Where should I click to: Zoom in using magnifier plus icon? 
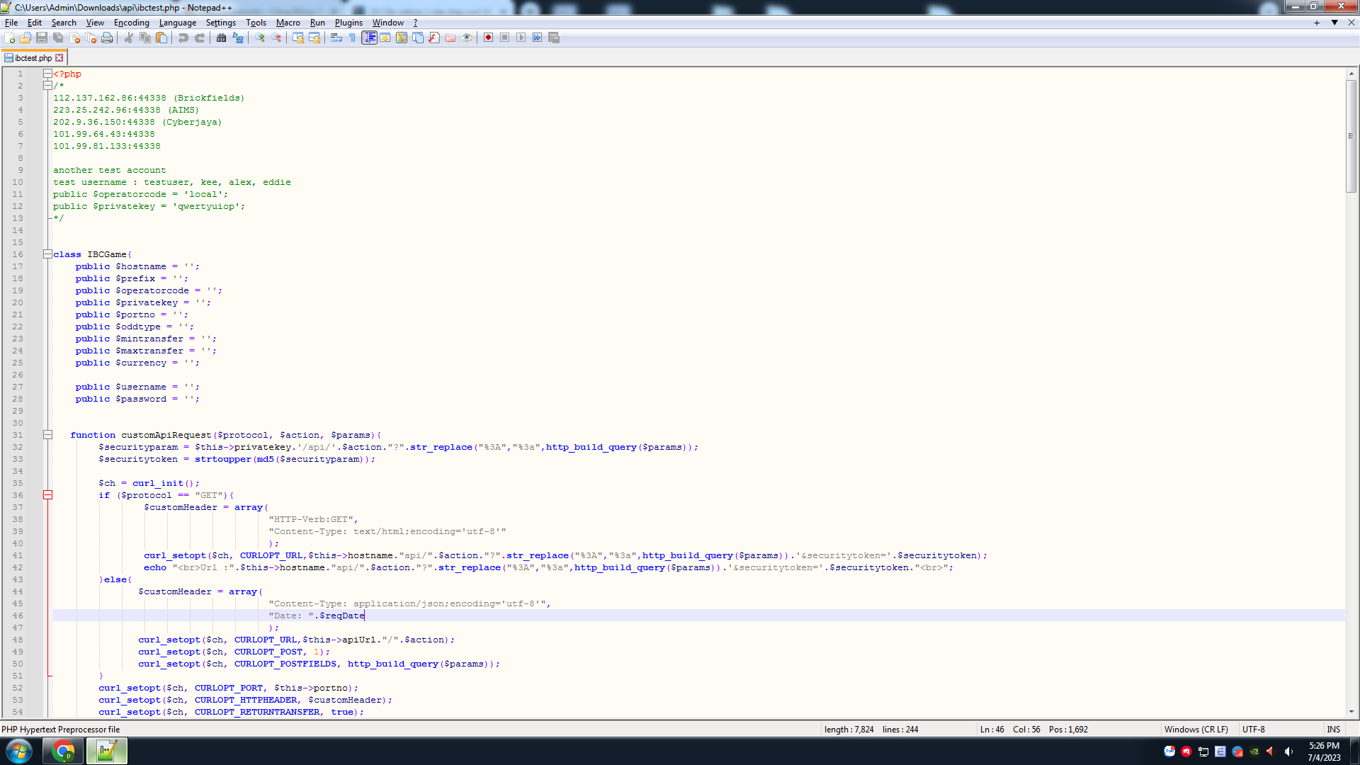(x=260, y=38)
